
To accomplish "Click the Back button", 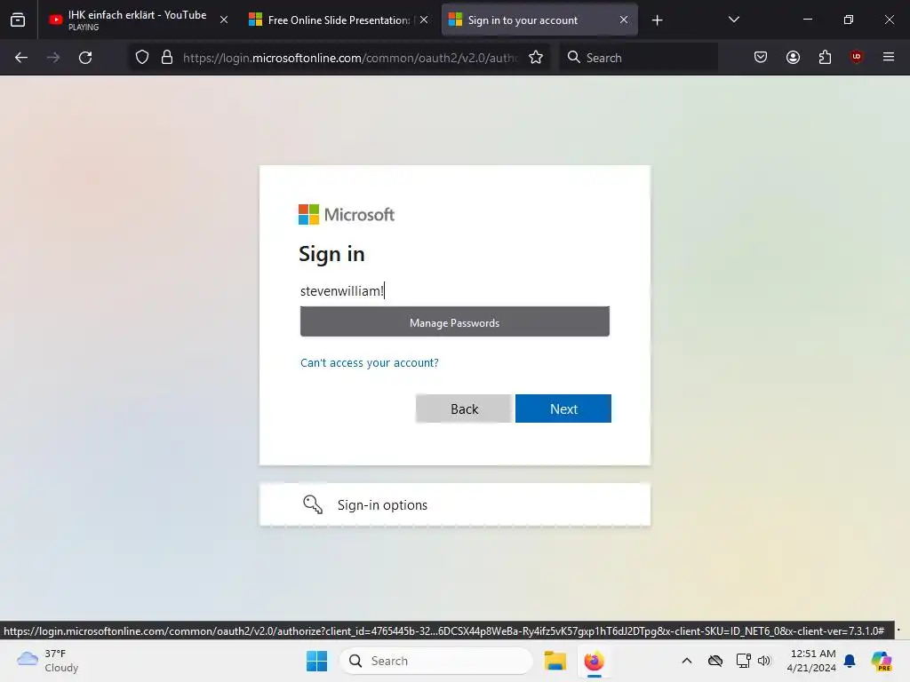I will coord(464,408).
